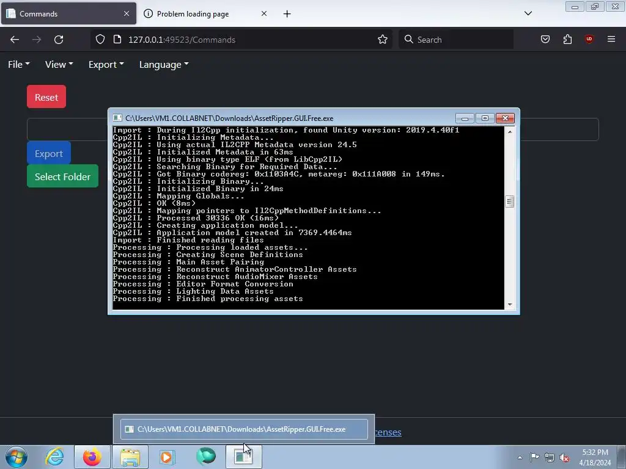Click the blue Export button

pos(49,153)
